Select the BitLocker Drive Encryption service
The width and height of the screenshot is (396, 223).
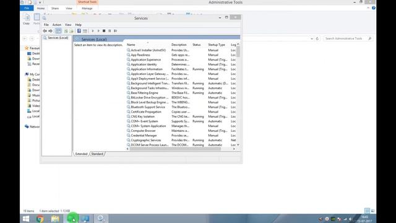[181, 97]
